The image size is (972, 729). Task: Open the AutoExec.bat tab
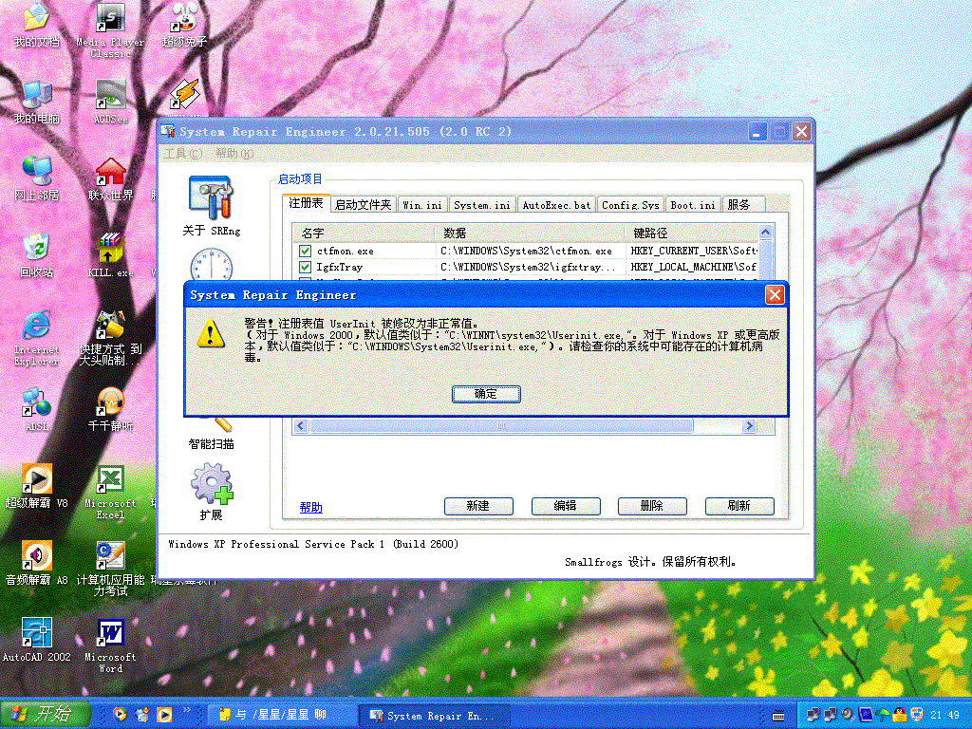[x=556, y=205]
